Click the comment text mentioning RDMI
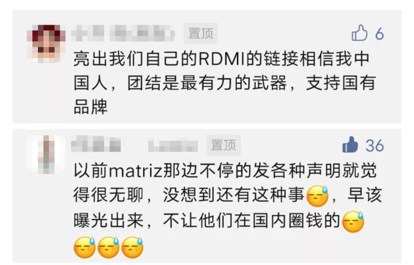Viewport: 414px width, 265px height. pyautogui.click(x=224, y=83)
